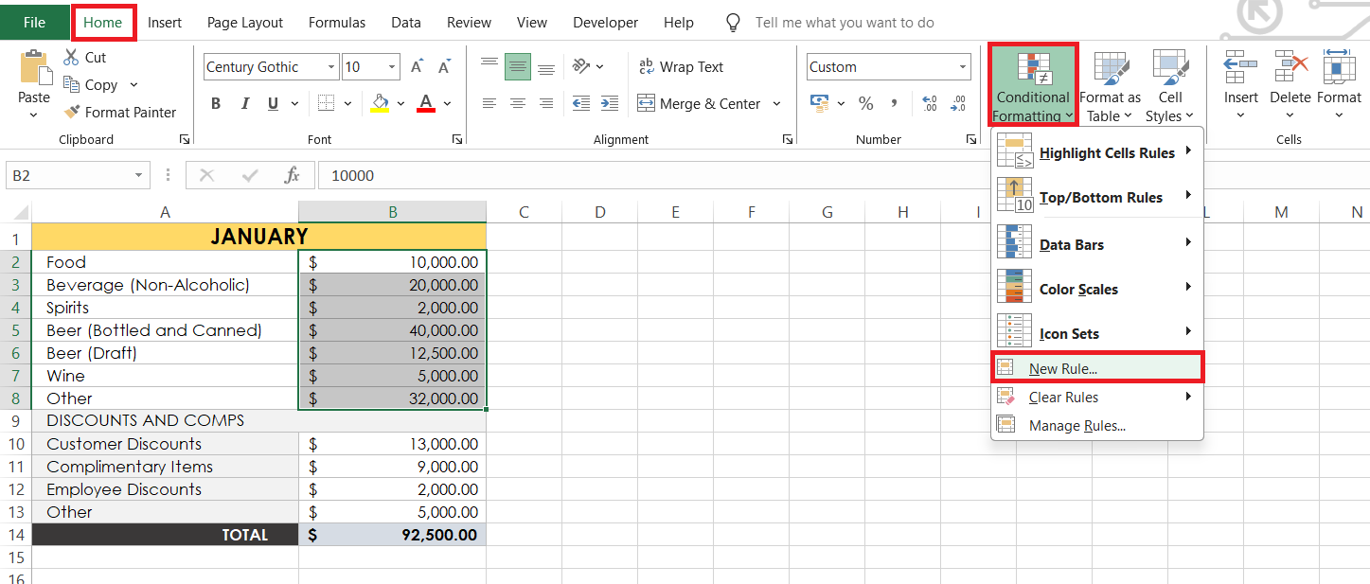The height and width of the screenshot is (584, 1370).
Task: Apply Percent Style
Action: (865, 103)
